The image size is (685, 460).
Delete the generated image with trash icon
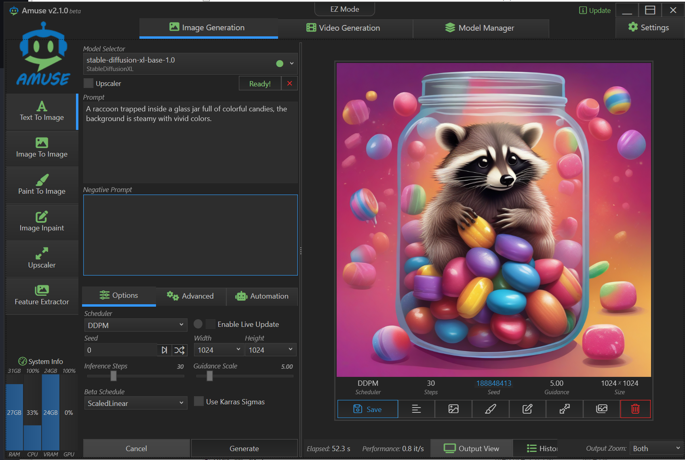point(635,409)
